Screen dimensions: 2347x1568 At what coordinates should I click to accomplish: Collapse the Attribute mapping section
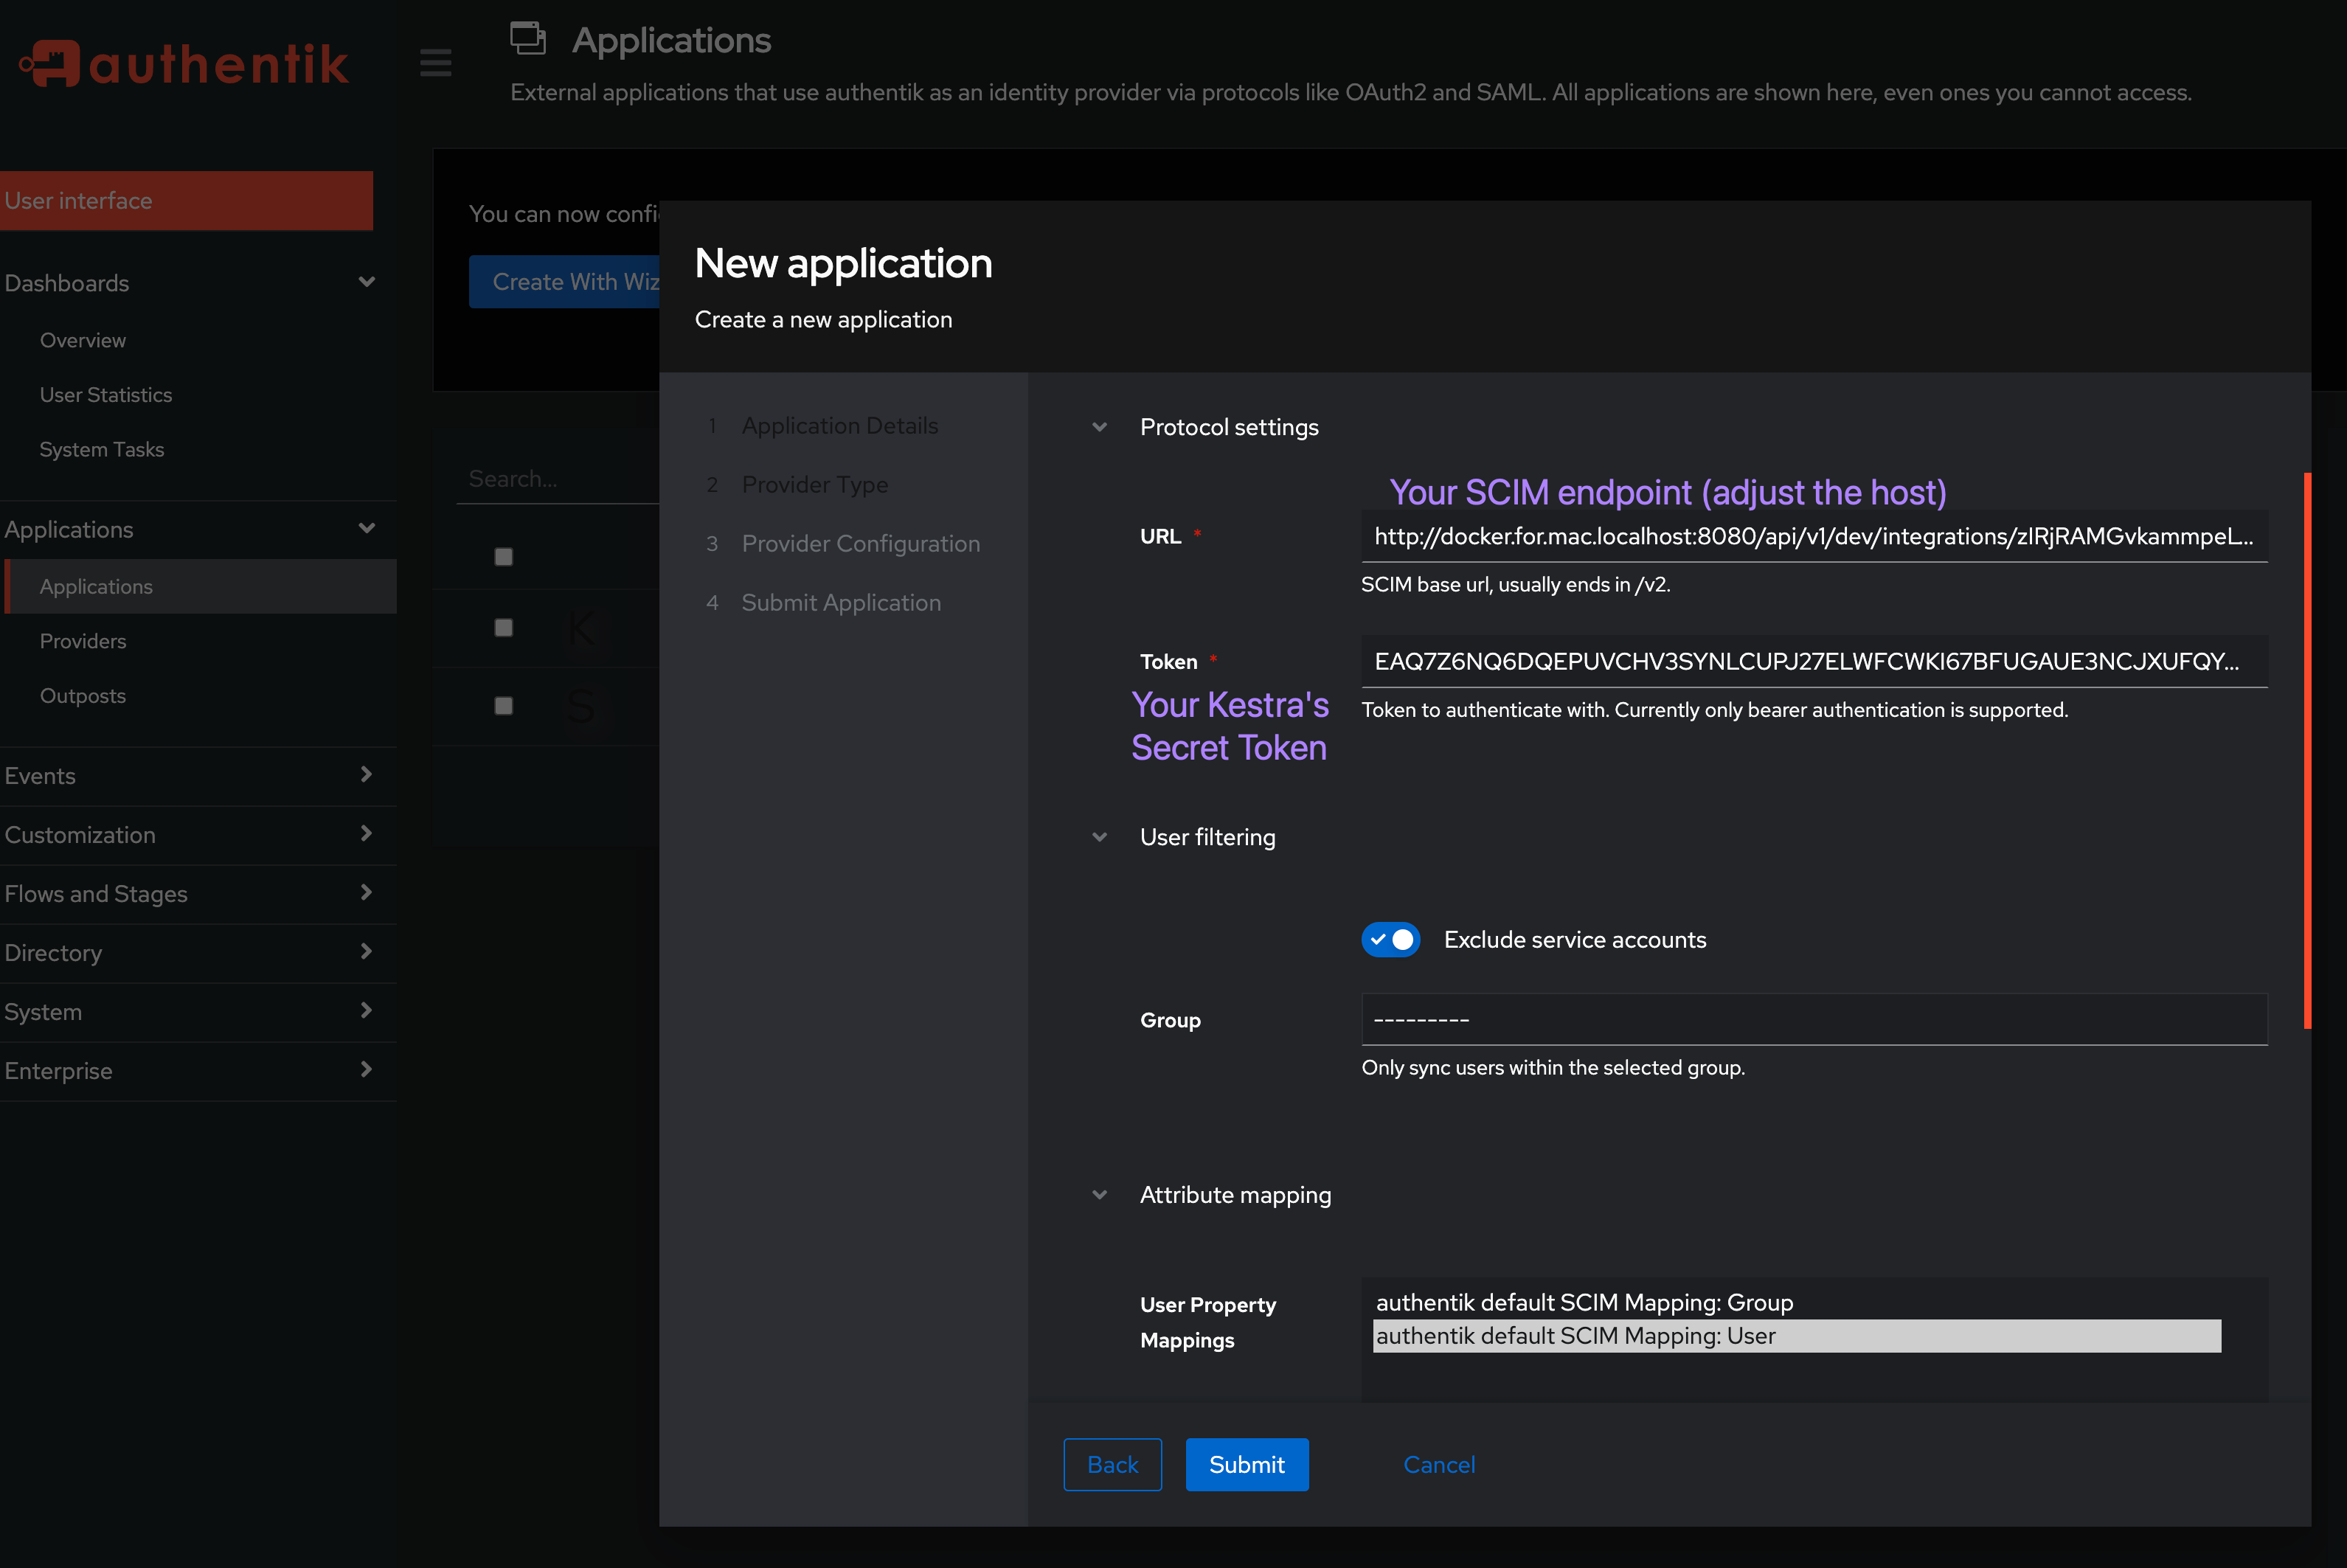1099,1195
